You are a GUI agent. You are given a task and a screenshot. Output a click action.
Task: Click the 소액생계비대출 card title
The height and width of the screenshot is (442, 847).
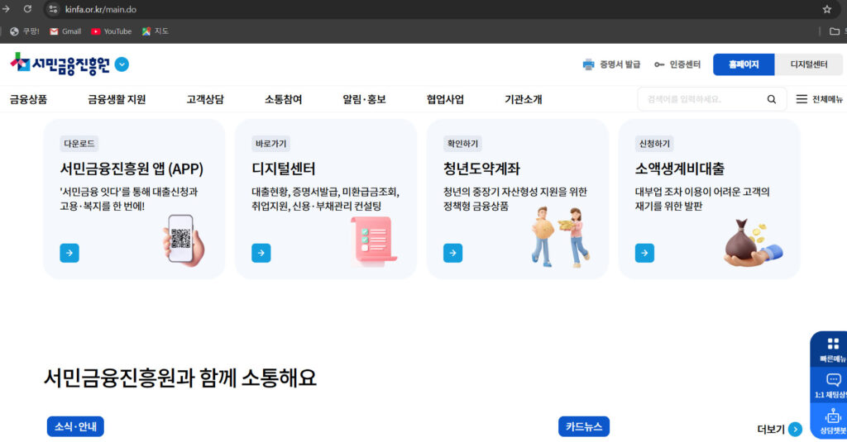pos(680,169)
